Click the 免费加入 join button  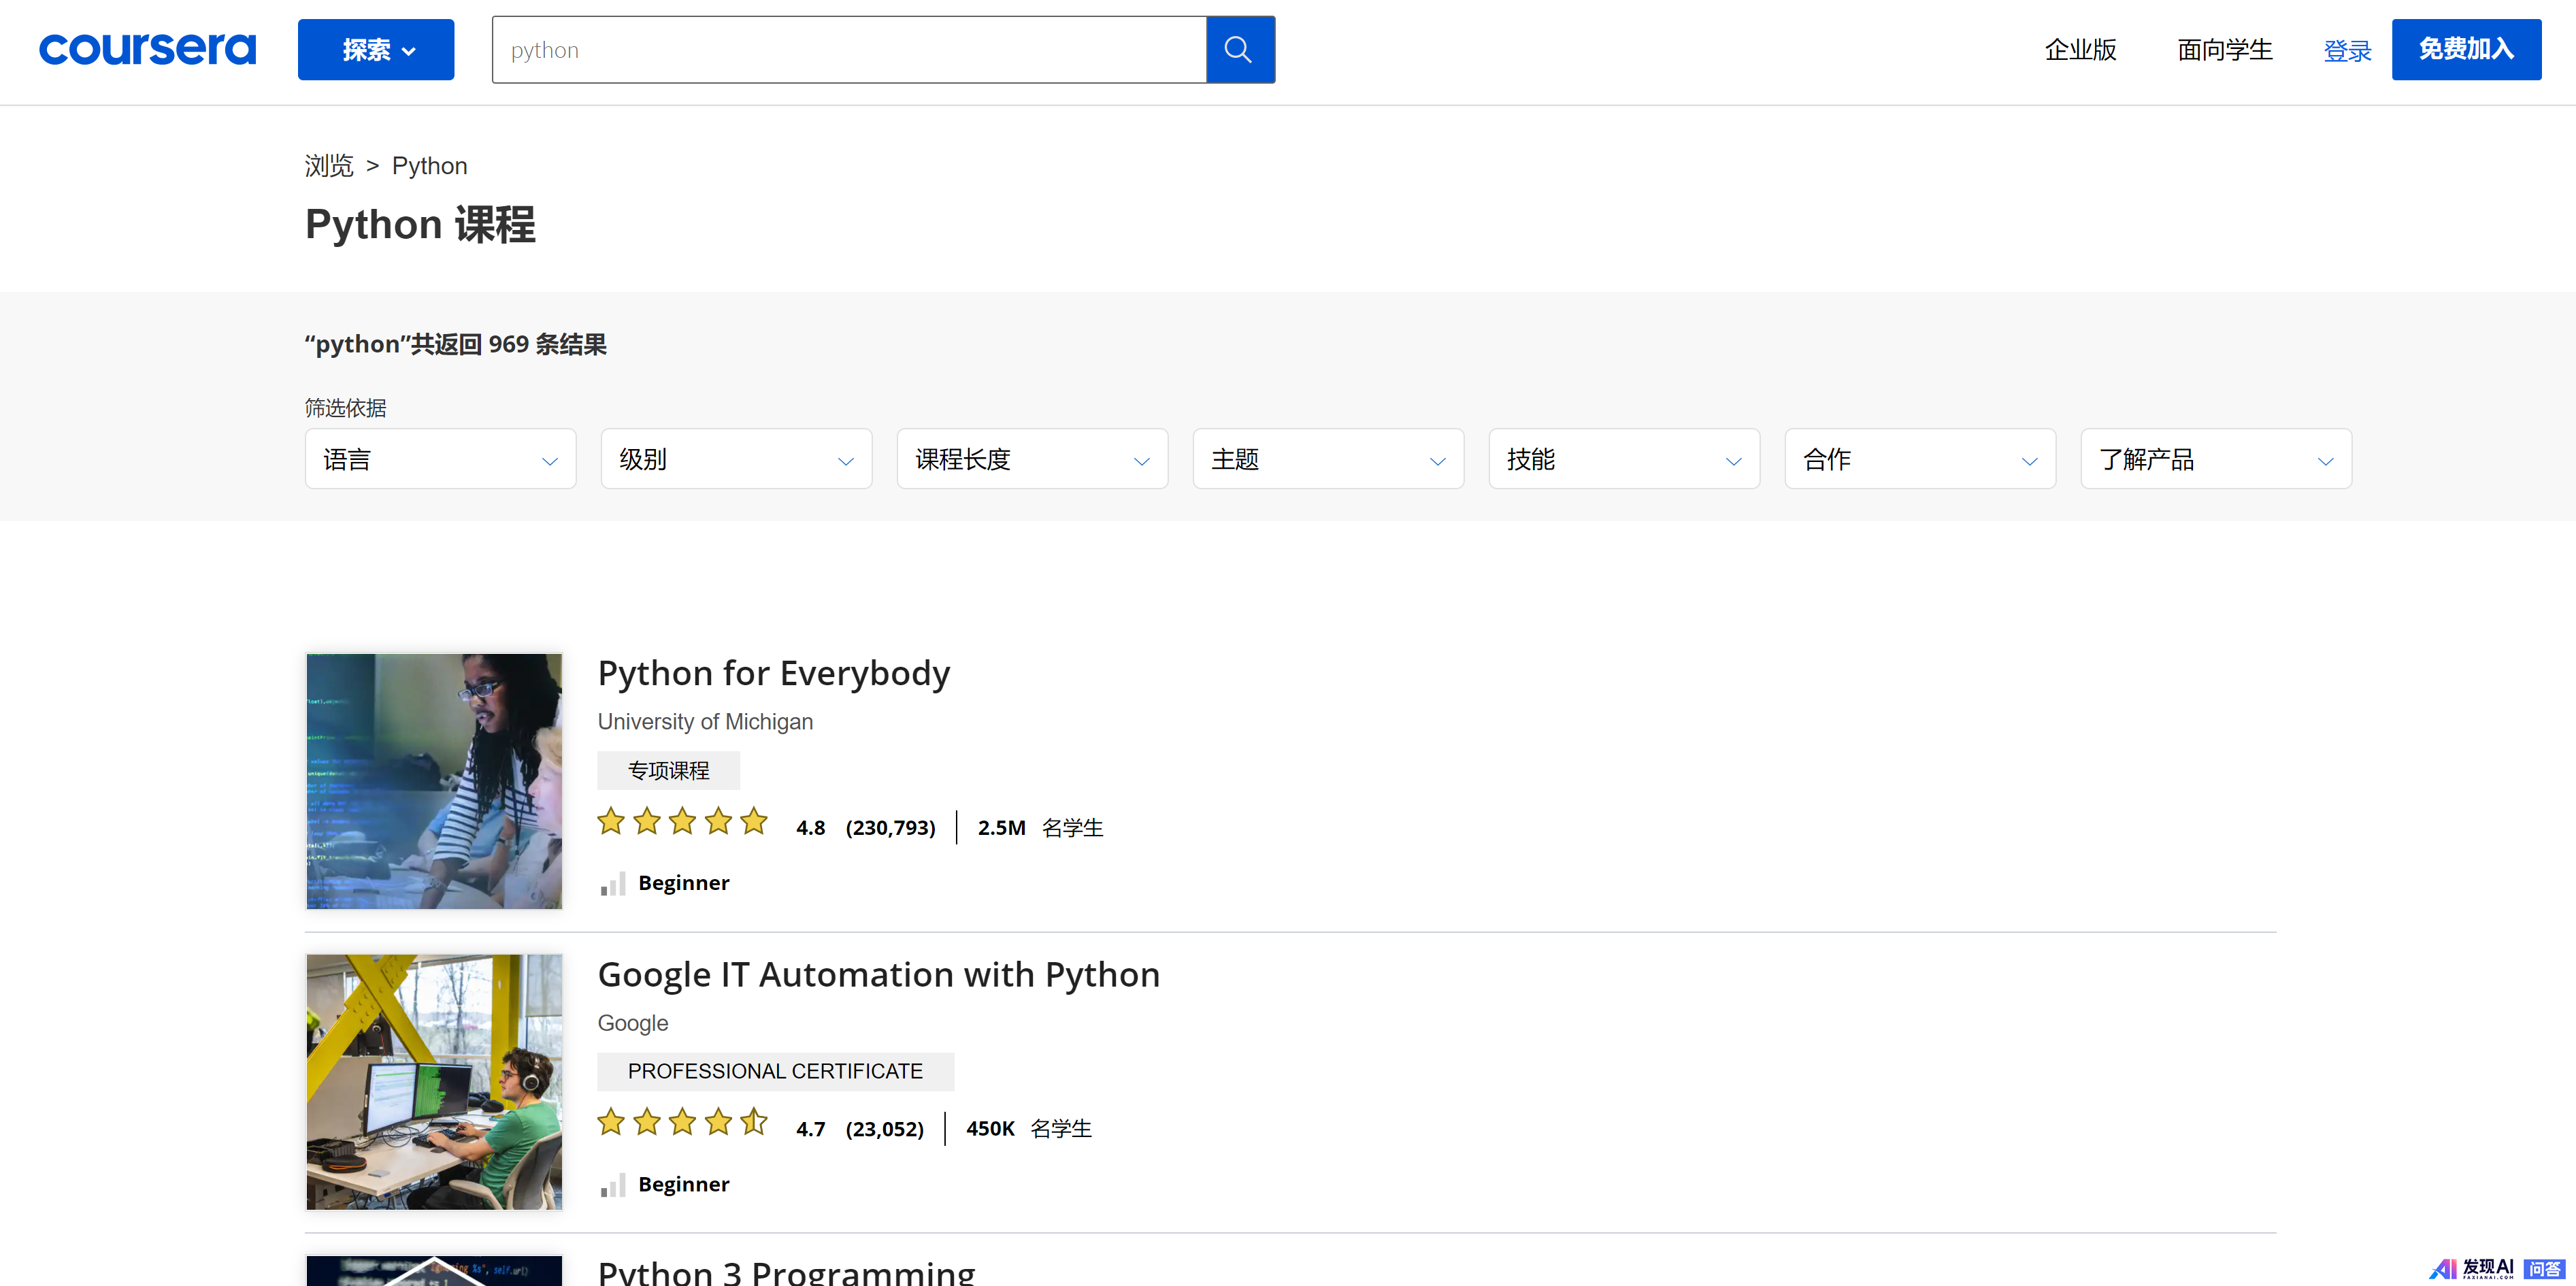[2466, 49]
